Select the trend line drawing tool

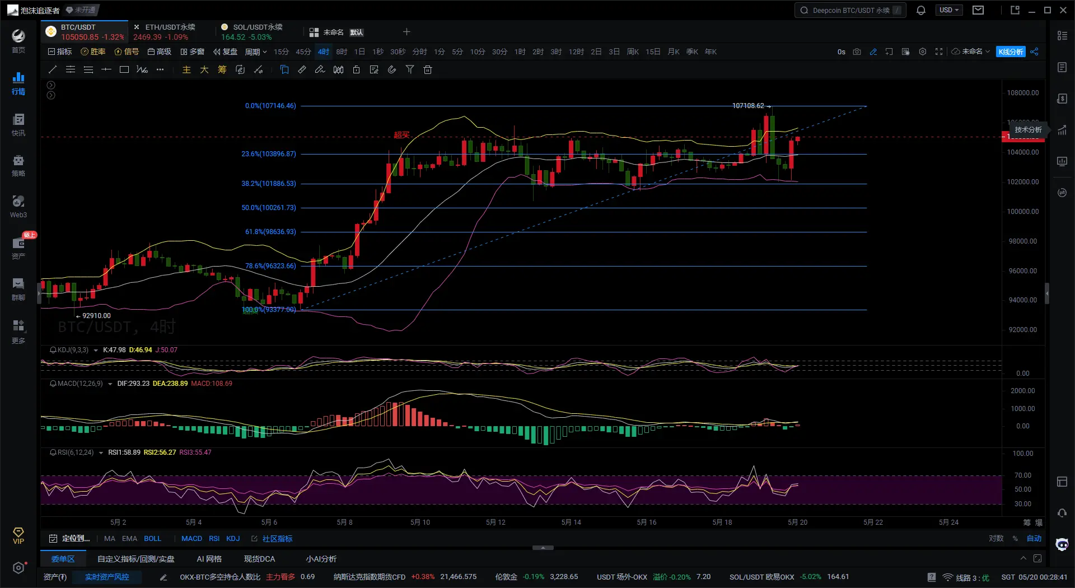click(53, 69)
